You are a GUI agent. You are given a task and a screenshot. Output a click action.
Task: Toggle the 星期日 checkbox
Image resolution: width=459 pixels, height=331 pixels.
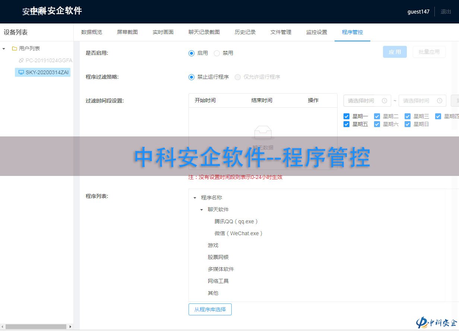click(x=408, y=124)
